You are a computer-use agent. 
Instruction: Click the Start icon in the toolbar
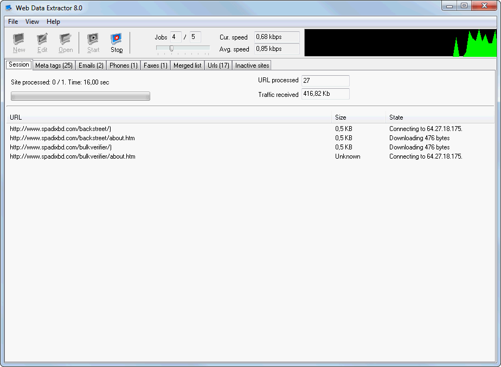[93, 42]
